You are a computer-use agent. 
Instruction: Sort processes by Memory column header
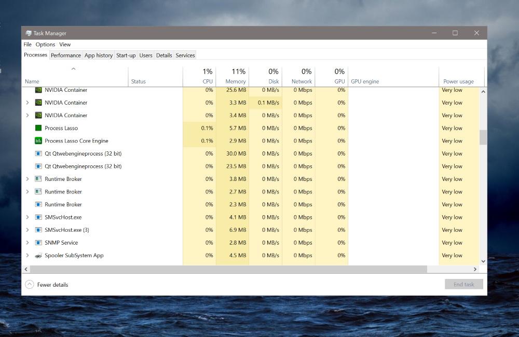coord(233,76)
